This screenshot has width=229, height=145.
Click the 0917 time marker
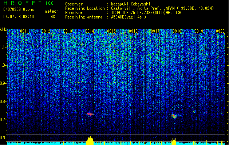[155, 31]
